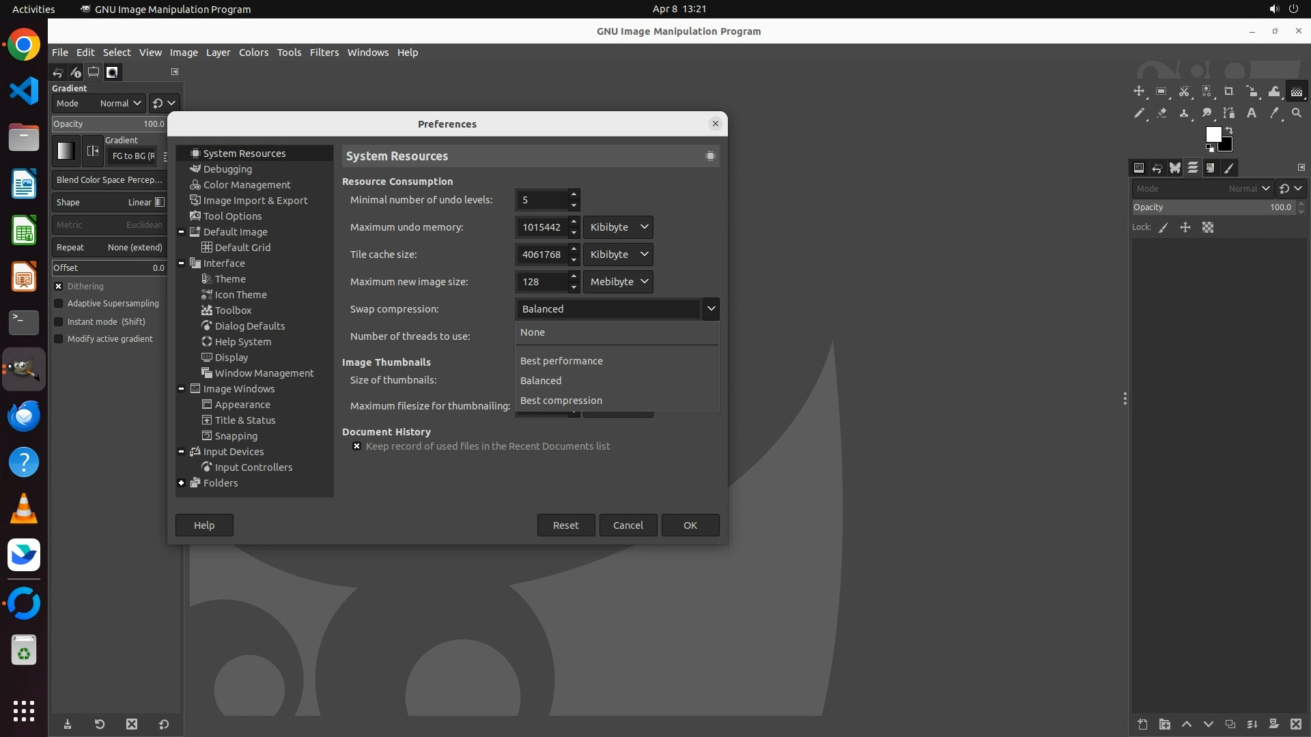Choose the Color Picker eyedropper tool

[1273, 113]
